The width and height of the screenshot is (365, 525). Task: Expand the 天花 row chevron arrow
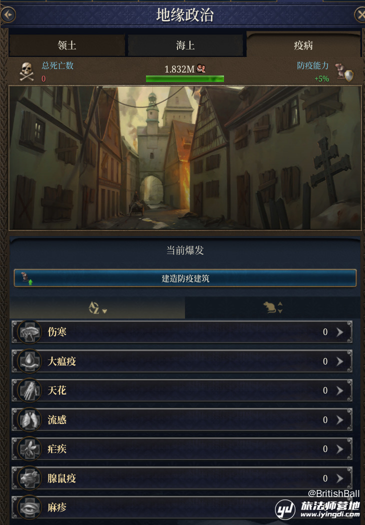[x=340, y=390]
